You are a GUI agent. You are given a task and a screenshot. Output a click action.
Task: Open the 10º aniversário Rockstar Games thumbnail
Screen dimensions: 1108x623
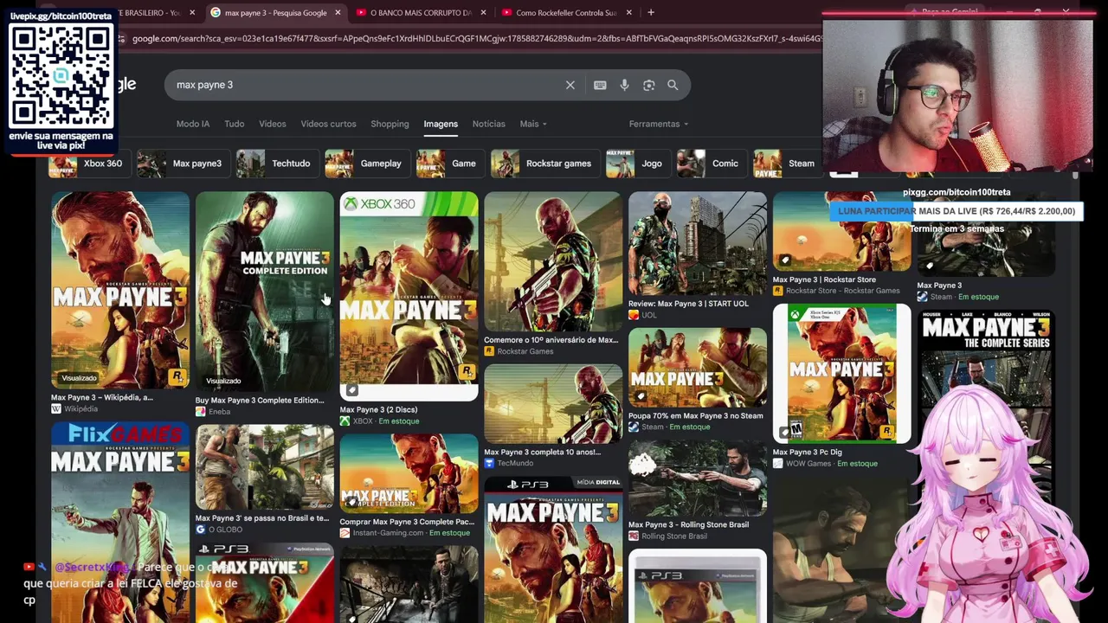click(x=553, y=262)
